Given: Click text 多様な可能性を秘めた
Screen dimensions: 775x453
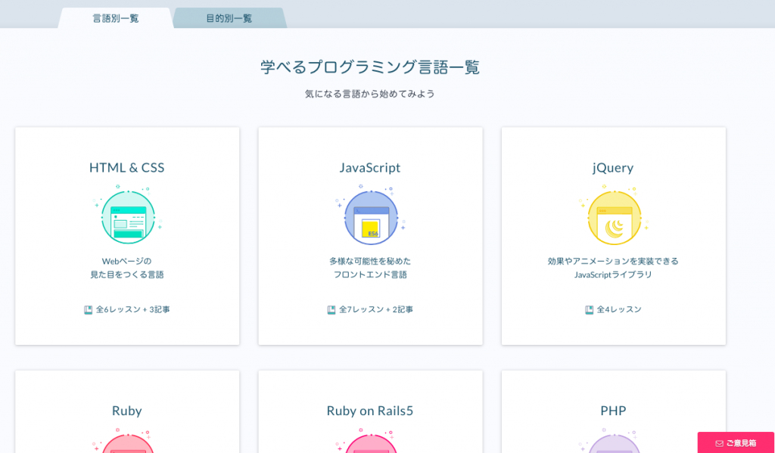Looking at the screenshot, I should click(370, 262).
